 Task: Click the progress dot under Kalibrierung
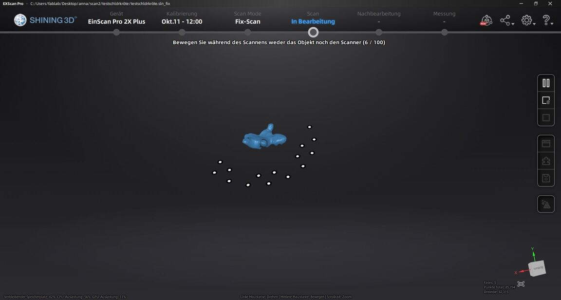coord(182,32)
